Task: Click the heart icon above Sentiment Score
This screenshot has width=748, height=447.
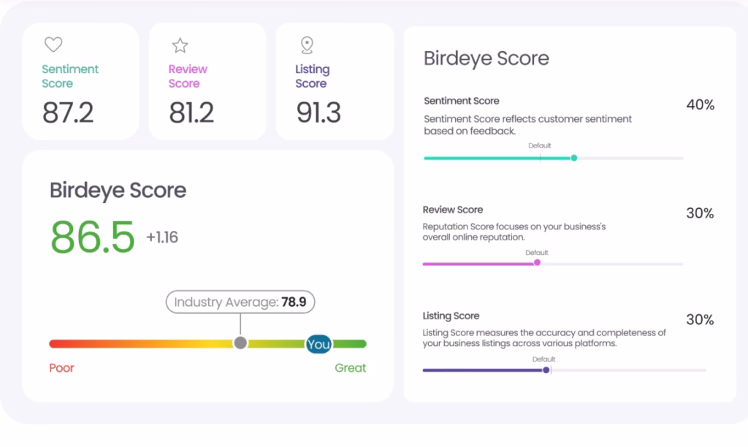Action: point(53,45)
